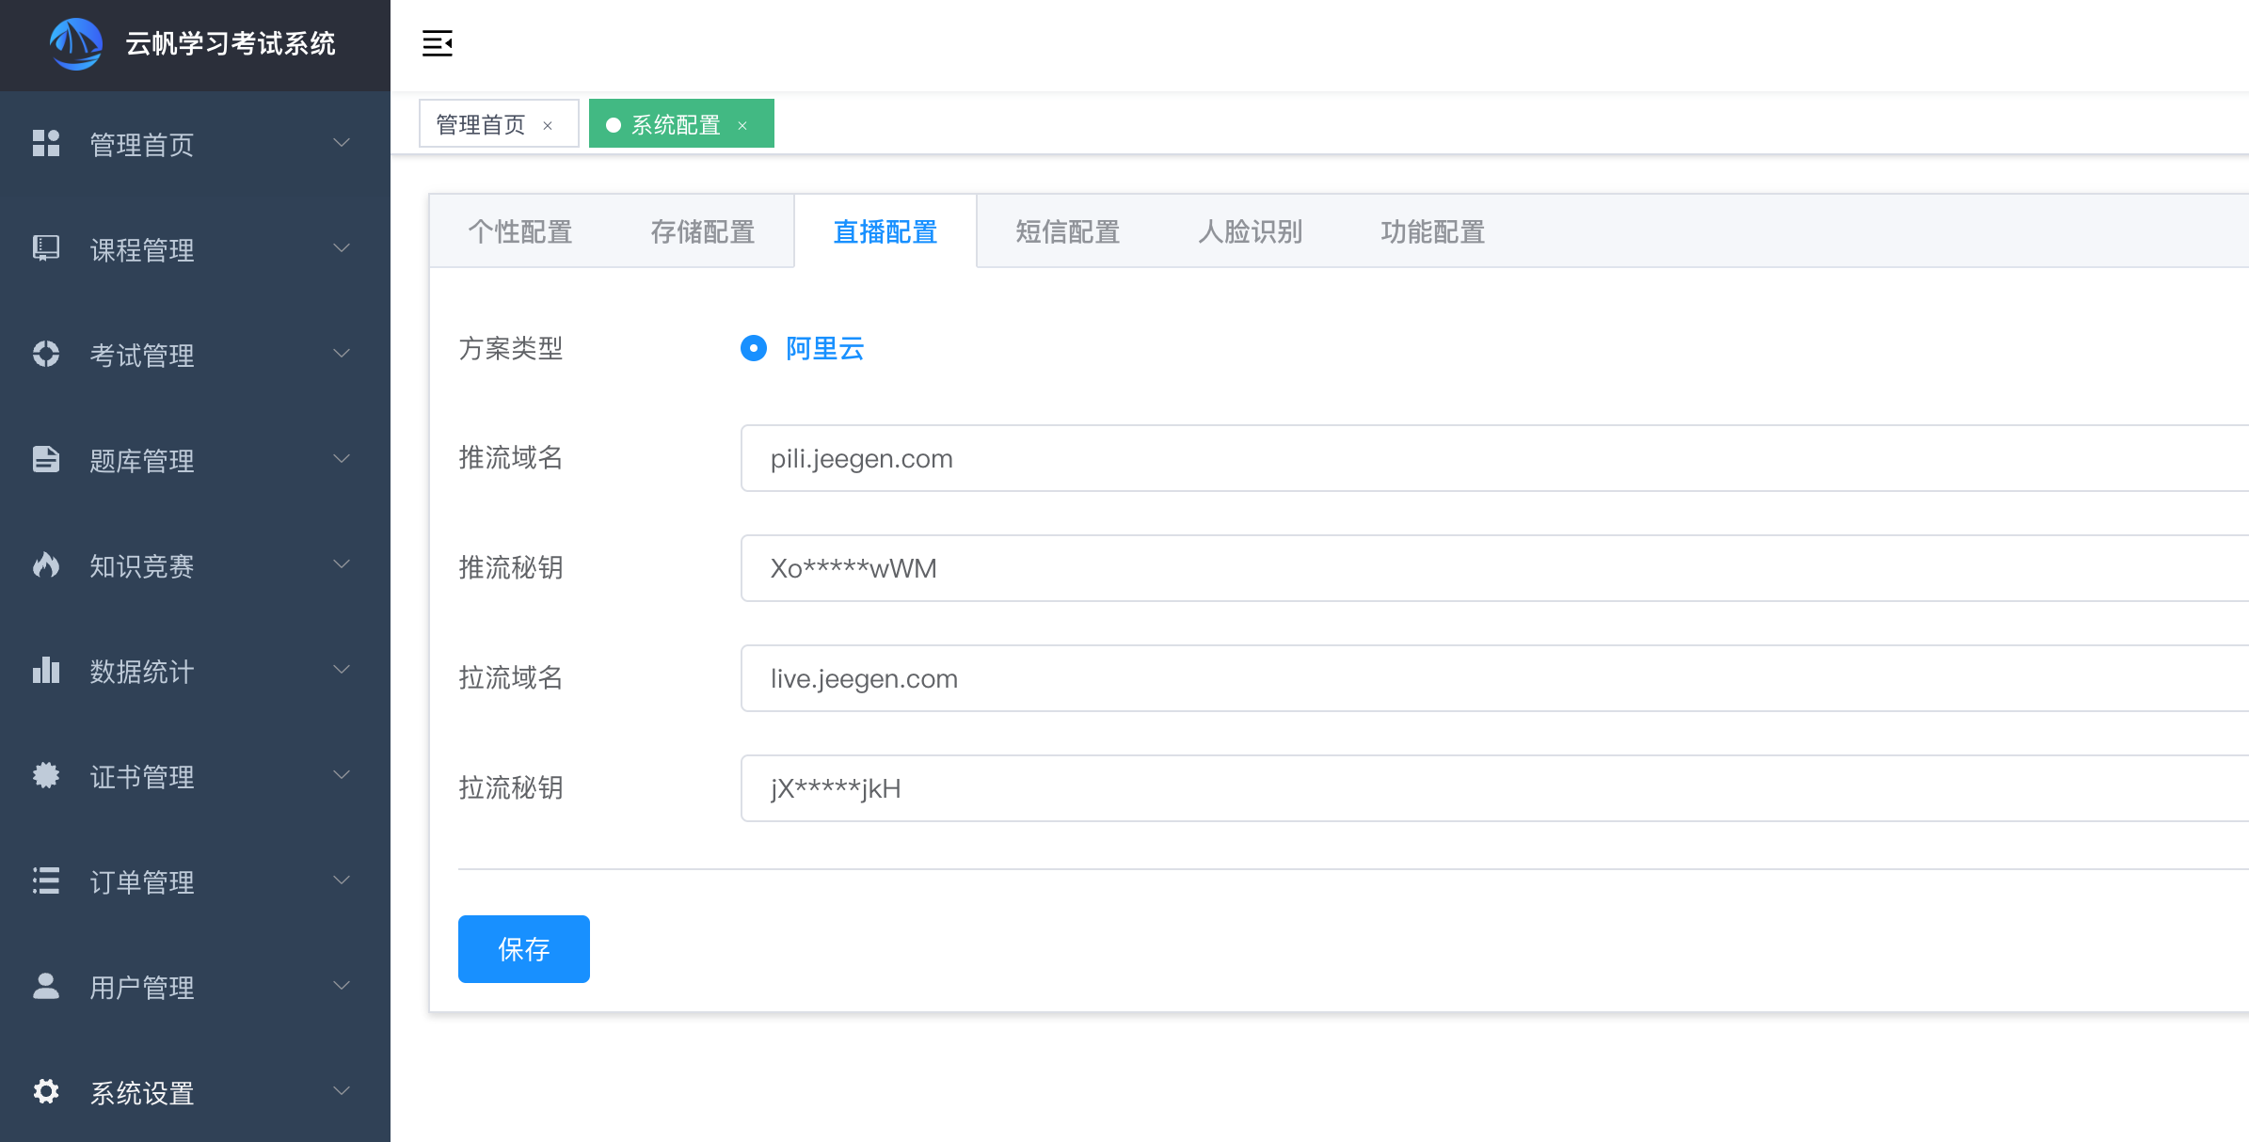Switch to the 个性配置 tab
The image size is (2249, 1142).
click(520, 231)
